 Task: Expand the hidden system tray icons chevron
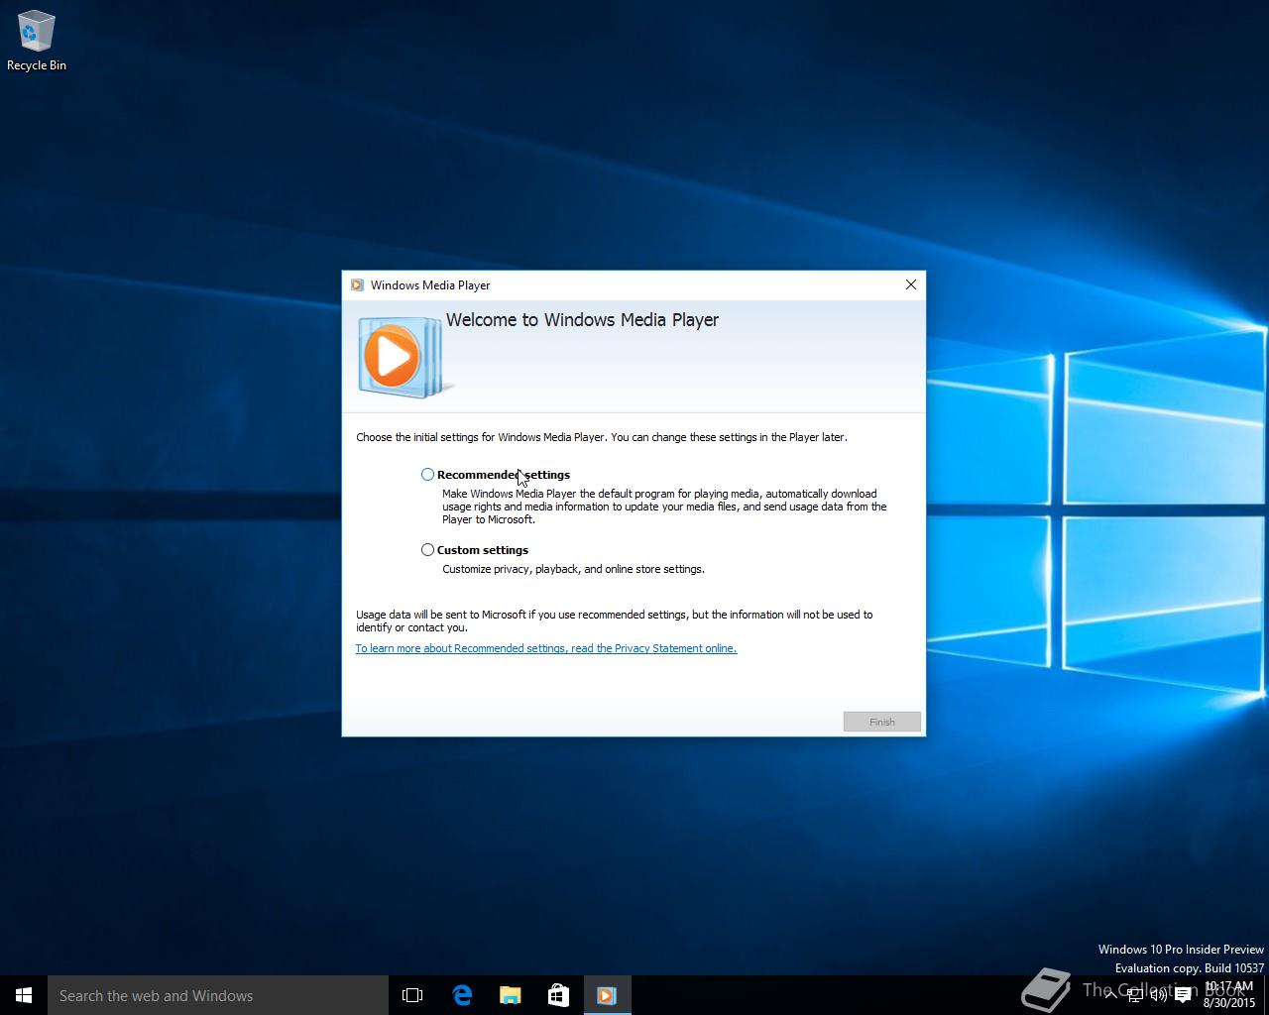tap(1110, 995)
